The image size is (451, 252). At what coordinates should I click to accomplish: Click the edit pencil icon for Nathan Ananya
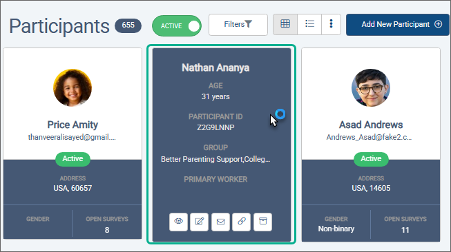coord(200,222)
